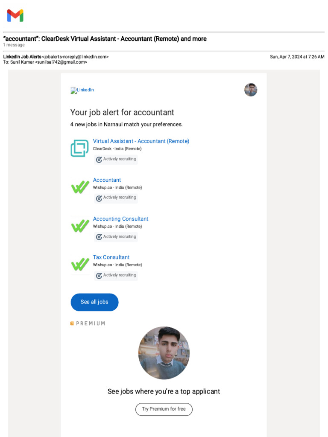Click Actively recruiting badge under ClearDesk job
Image resolution: width=328 pixels, height=437 pixels.
pos(116,159)
